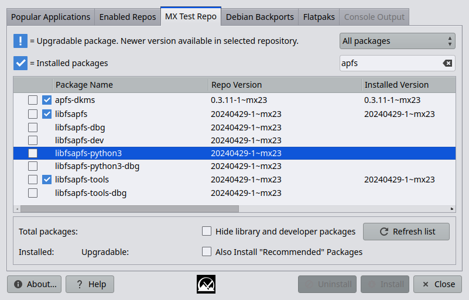
Task: Open the Console Output tab
Action: click(374, 17)
